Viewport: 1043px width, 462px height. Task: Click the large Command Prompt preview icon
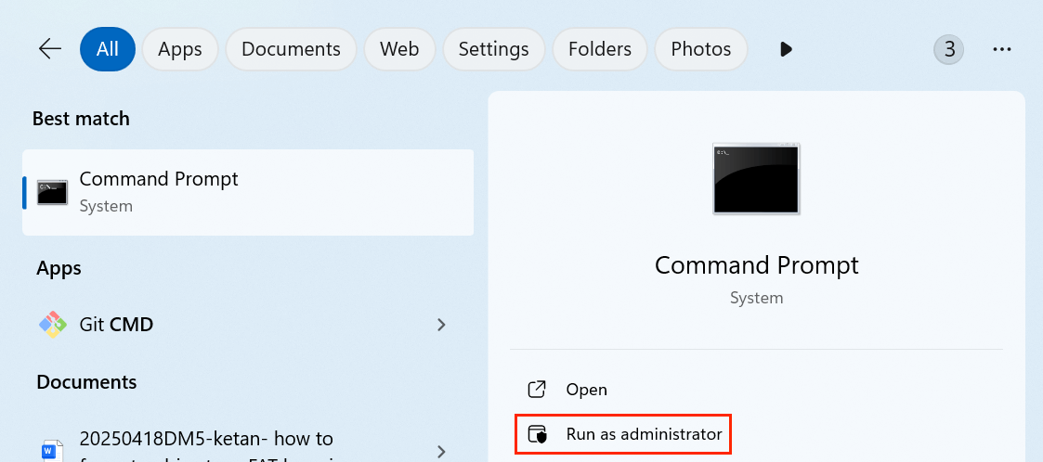pyautogui.click(x=756, y=179)
